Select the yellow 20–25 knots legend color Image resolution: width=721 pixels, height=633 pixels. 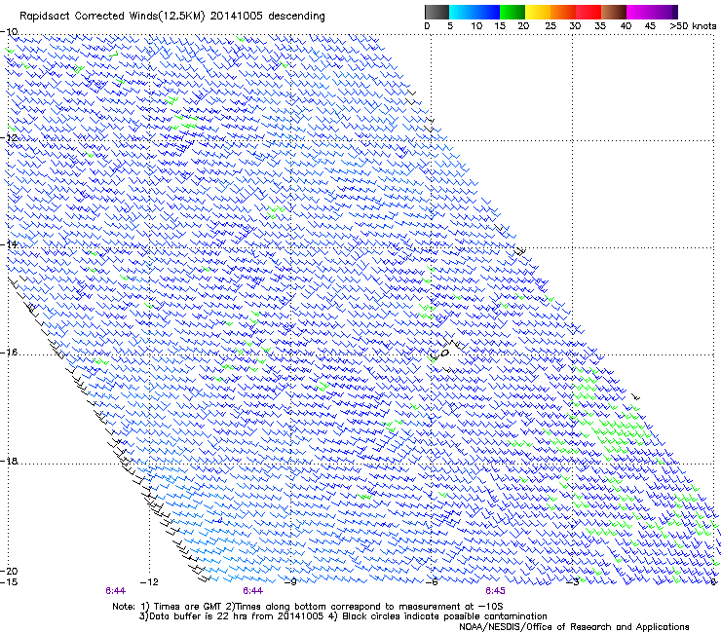click(538, 12)
